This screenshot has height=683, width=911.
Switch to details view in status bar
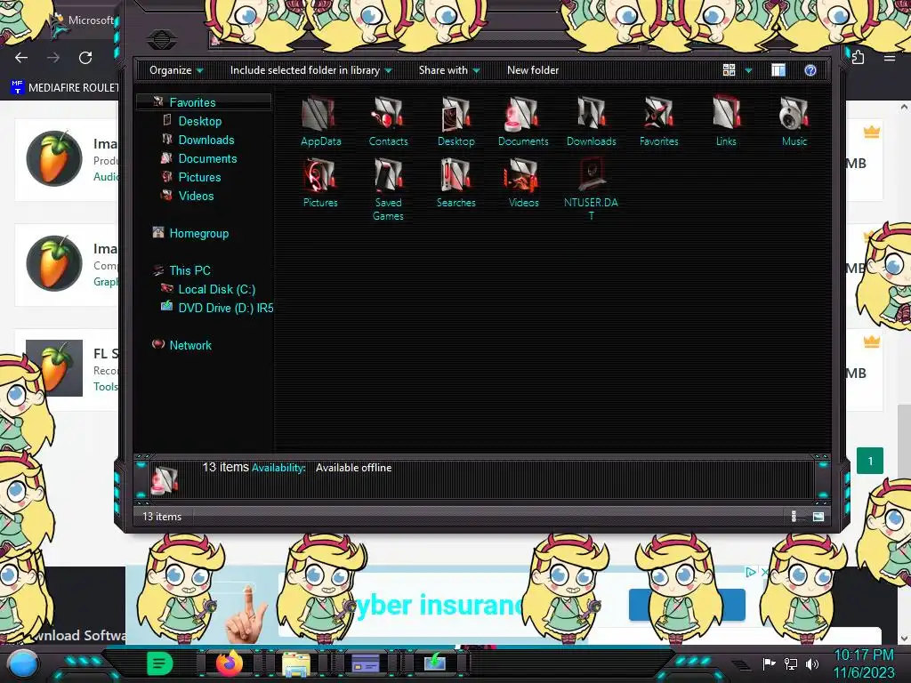click(794, 517)
